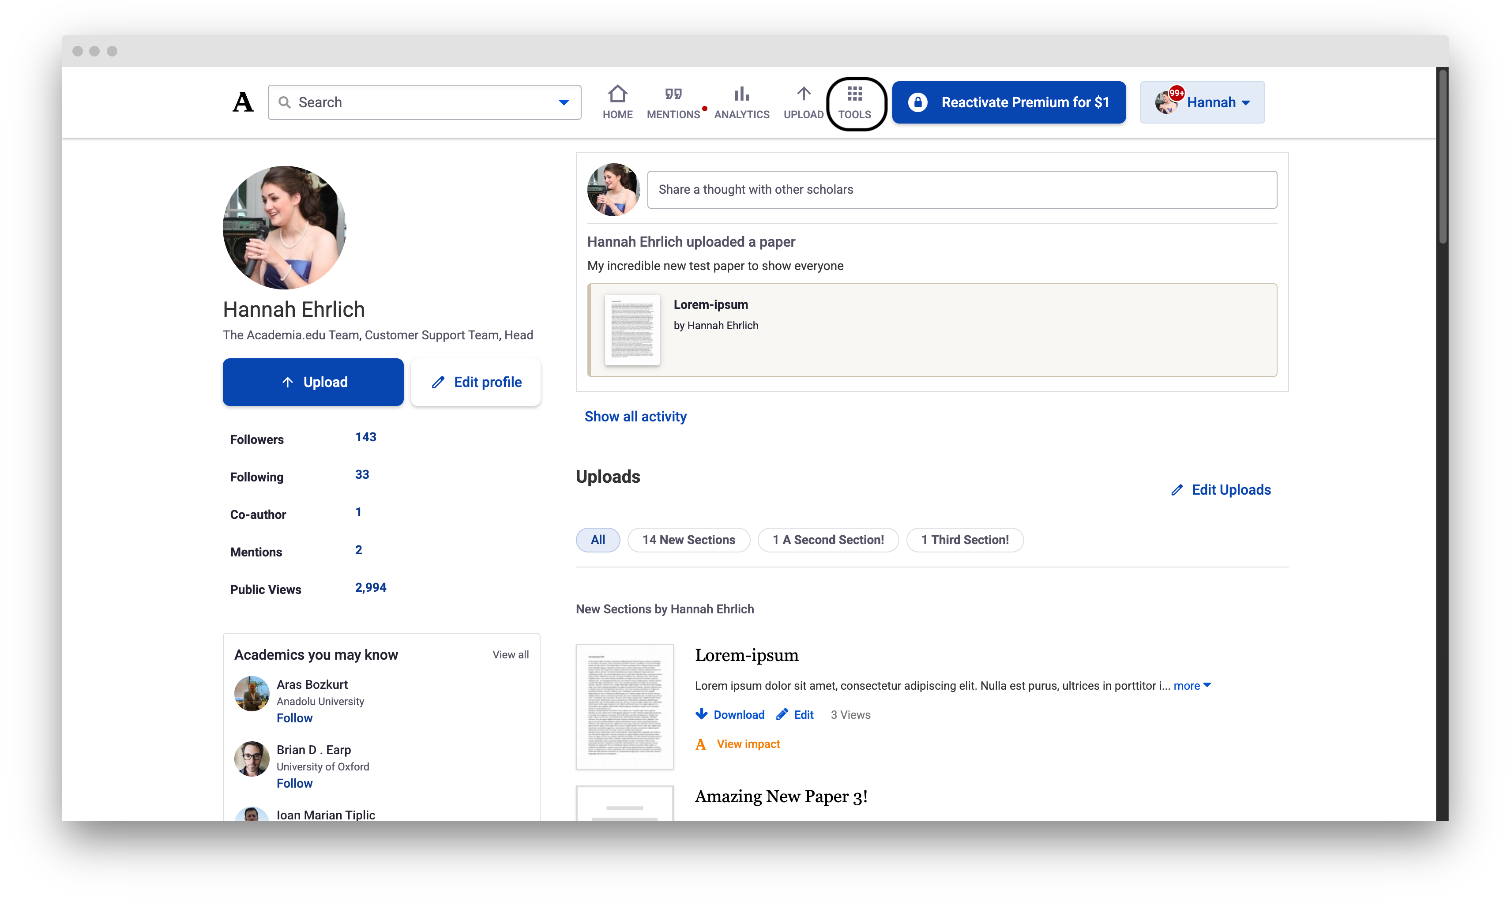Open Upload via the arrow icon in navbar
Screen dimensions: 1511x909
click(x=803, y=94)
